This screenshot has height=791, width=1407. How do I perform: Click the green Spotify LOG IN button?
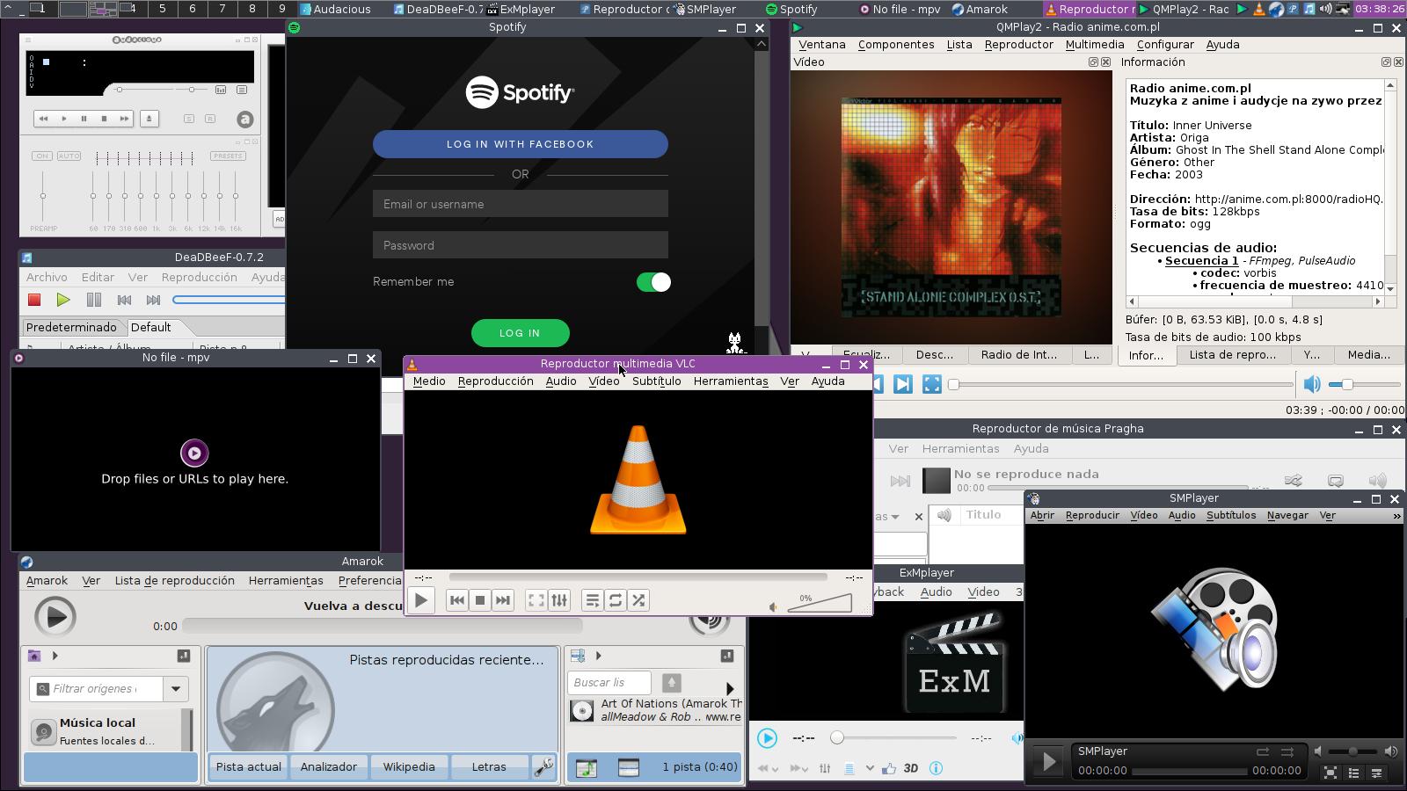[x=521, y=333]
